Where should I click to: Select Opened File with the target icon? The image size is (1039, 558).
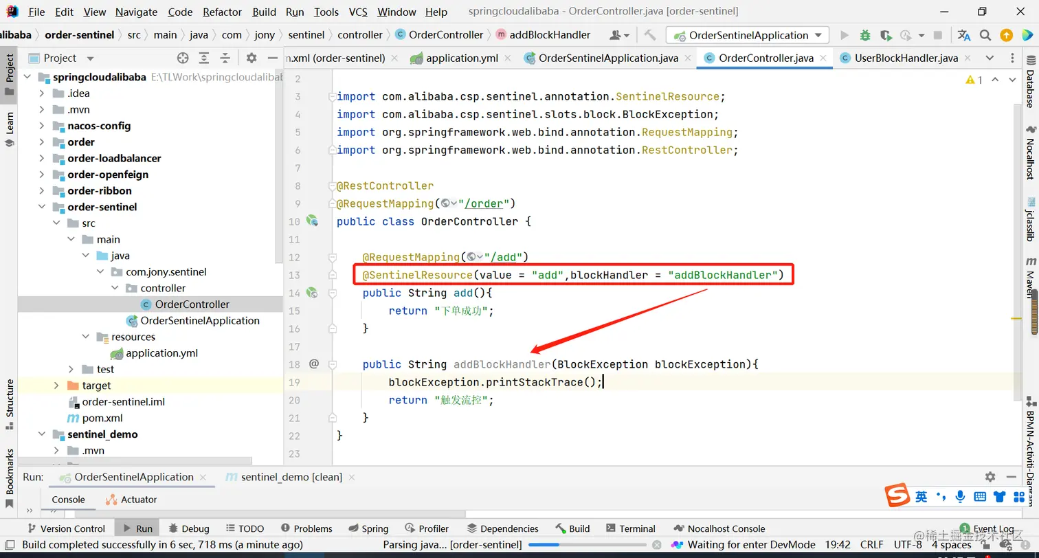[183, 58]
